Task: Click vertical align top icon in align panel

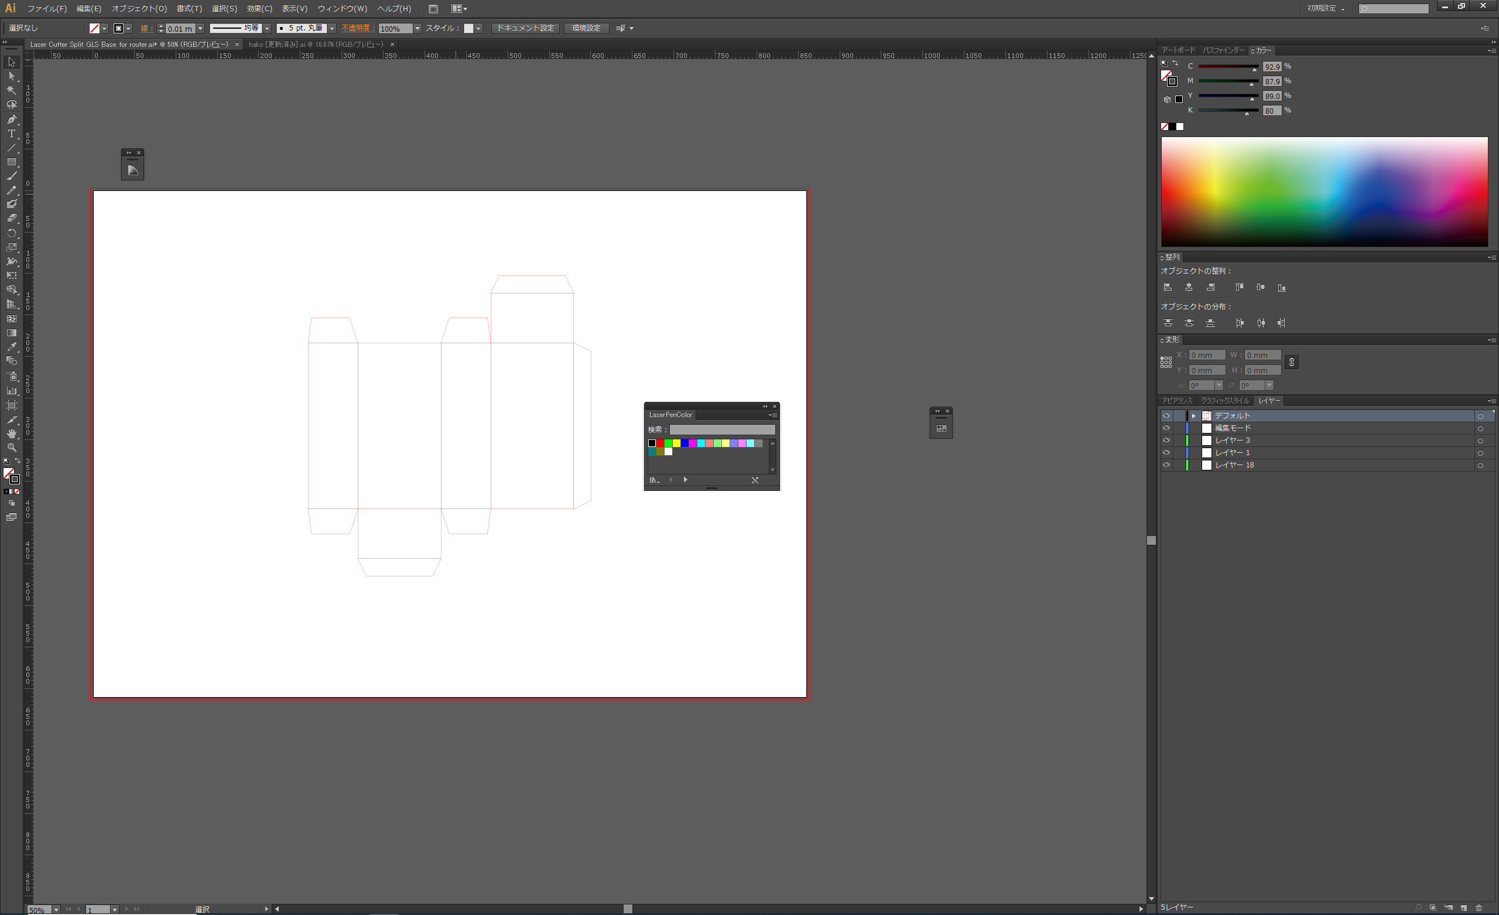Action: (1239, 288)
